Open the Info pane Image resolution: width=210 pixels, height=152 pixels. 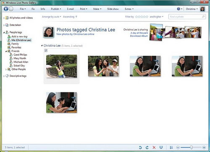(43, 9)
